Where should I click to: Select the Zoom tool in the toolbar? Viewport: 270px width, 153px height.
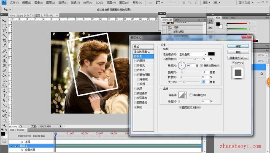click(4, 125)
